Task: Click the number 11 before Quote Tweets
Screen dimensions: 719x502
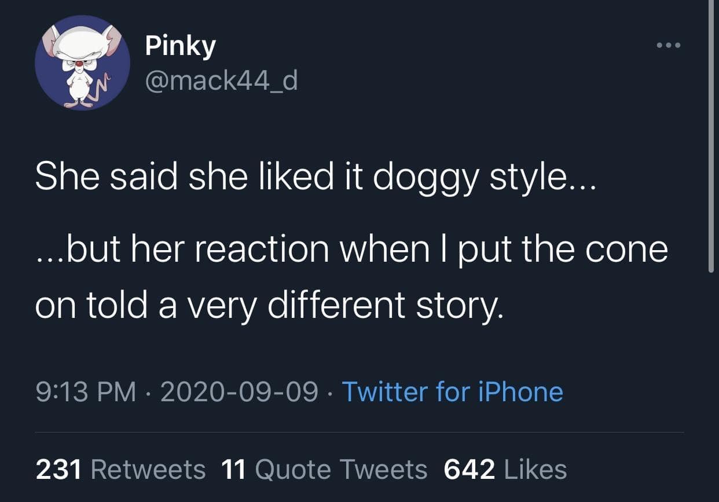Action: coord(233,469)
